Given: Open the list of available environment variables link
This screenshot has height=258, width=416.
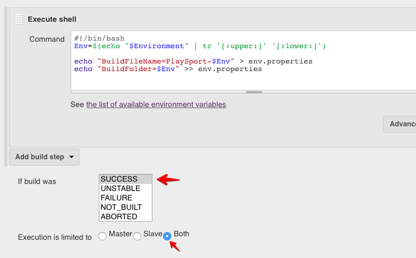Looking at the screenshot, I should [x=156, y=105].
